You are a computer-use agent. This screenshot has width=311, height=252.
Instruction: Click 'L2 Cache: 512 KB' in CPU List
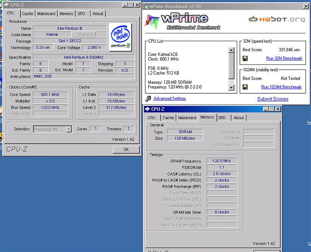163,73
